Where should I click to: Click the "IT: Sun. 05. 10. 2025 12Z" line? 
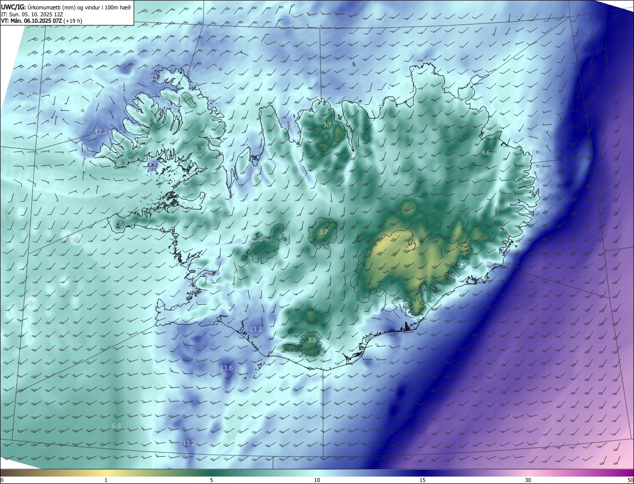[32, 14]
